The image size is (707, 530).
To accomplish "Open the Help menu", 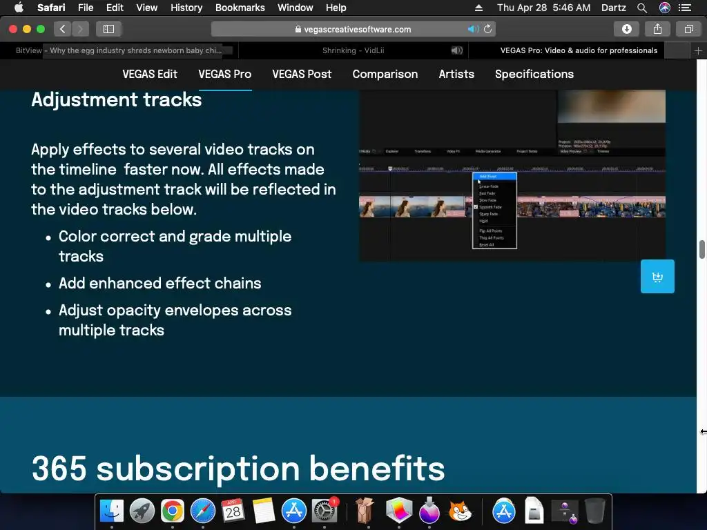I will point(336,8).
